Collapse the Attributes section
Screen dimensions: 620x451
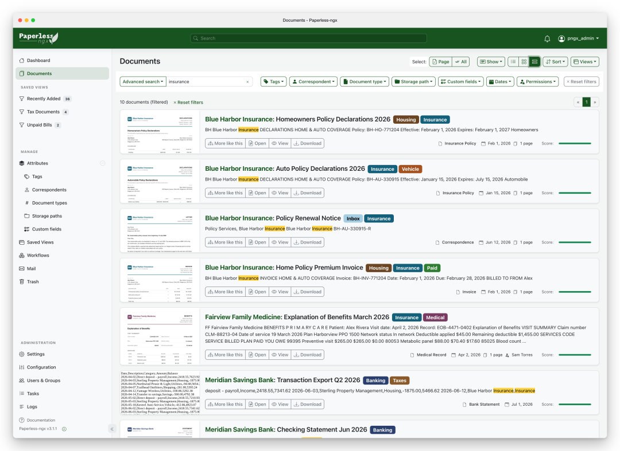coord(102,163)
